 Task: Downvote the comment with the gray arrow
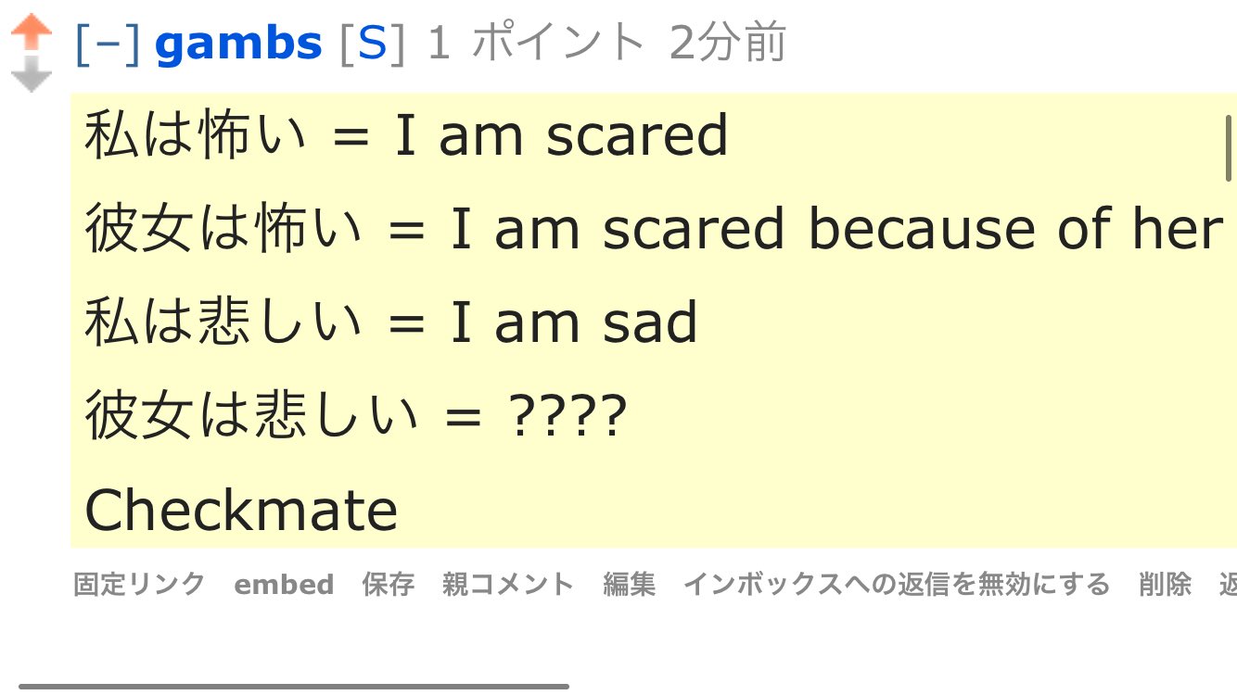pyautogui.click(x=32, y=74)
